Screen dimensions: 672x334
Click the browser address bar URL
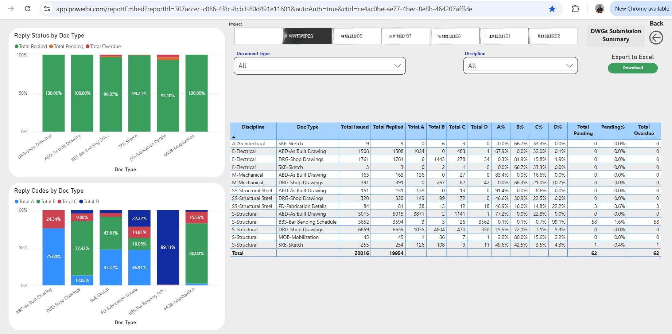point(264,9)
